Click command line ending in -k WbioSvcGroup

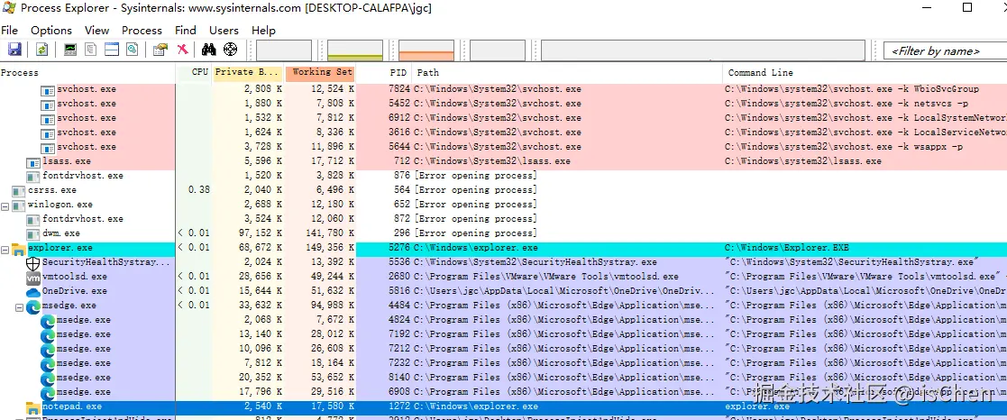pos(852,89)
